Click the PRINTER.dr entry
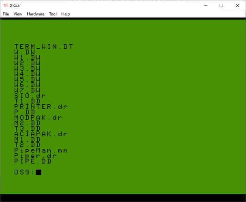This screenshot has height=202, width=246. click(x=41, y=107)
